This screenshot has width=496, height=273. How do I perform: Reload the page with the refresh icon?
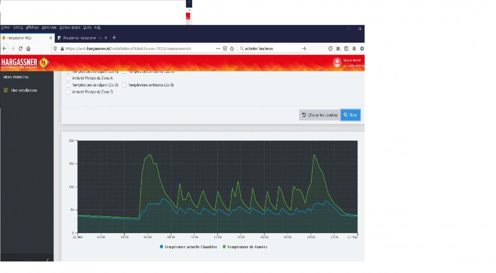click(21, 48)
